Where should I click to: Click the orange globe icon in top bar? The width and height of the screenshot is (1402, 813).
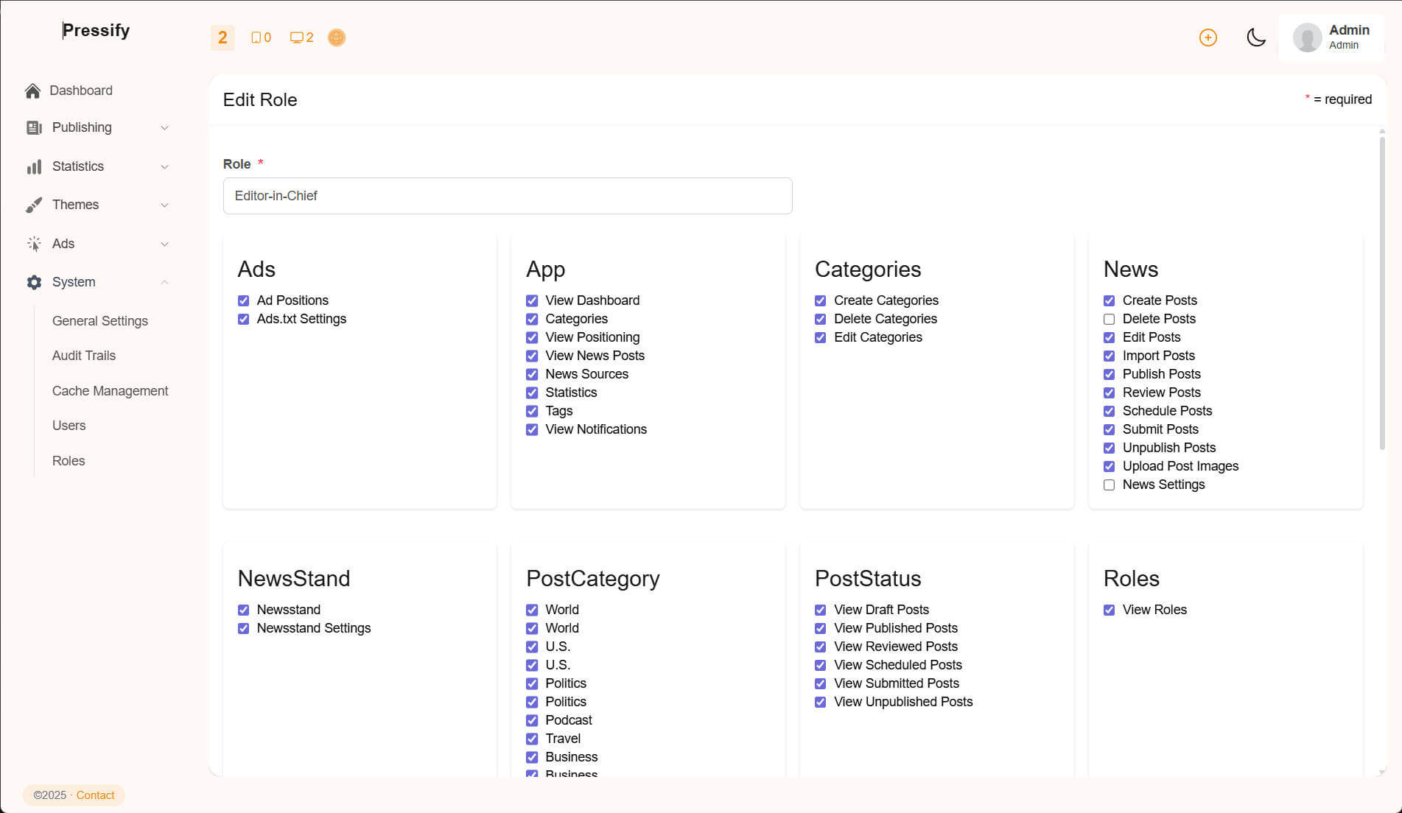click(x=337, y=38)
